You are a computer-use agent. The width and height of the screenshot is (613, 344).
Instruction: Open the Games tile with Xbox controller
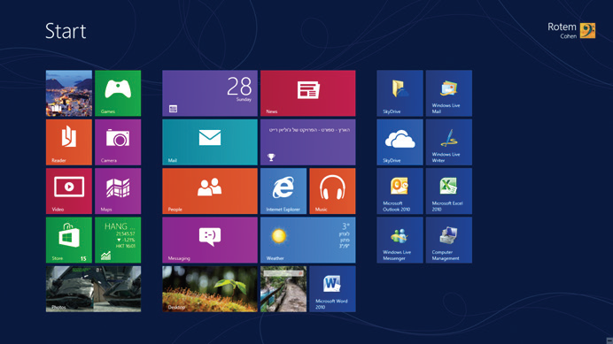click(x=118, y=94)
